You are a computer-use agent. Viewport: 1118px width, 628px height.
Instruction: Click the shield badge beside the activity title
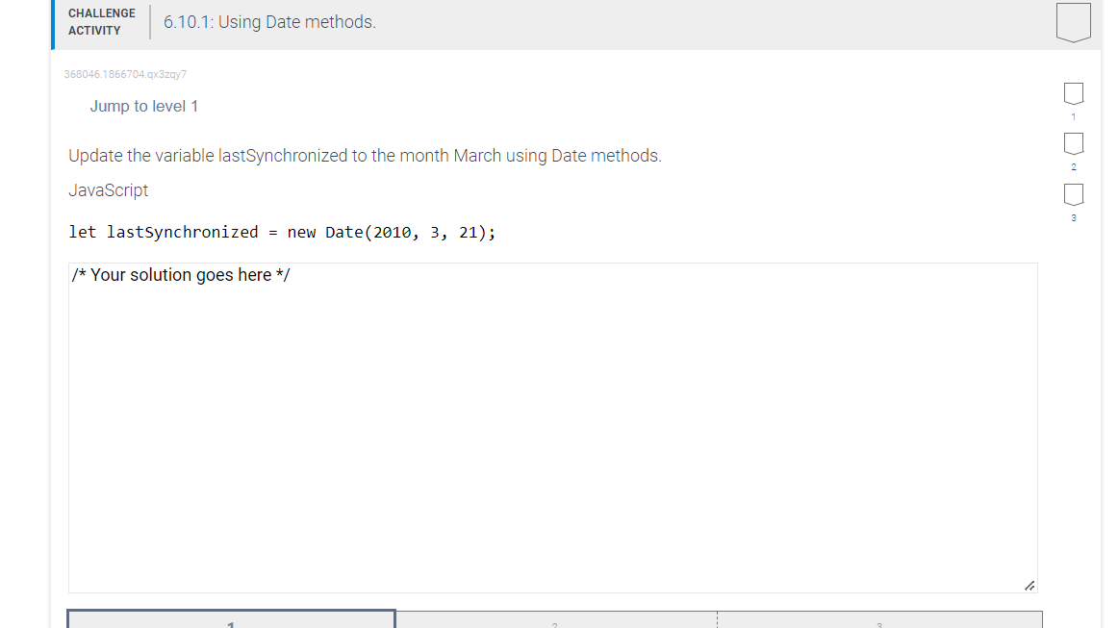click(1074, 23)
